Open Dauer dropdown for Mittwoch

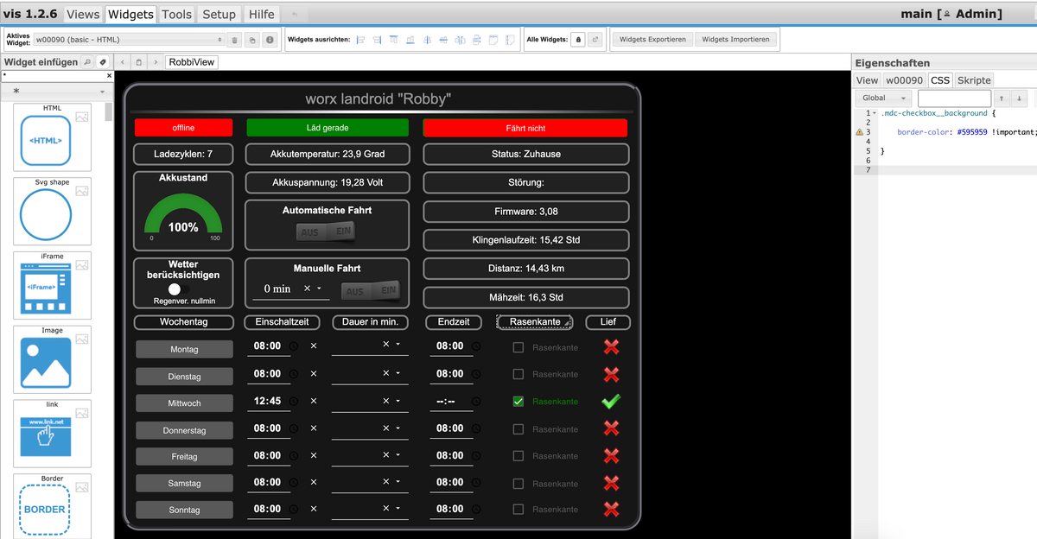[398, 401]
